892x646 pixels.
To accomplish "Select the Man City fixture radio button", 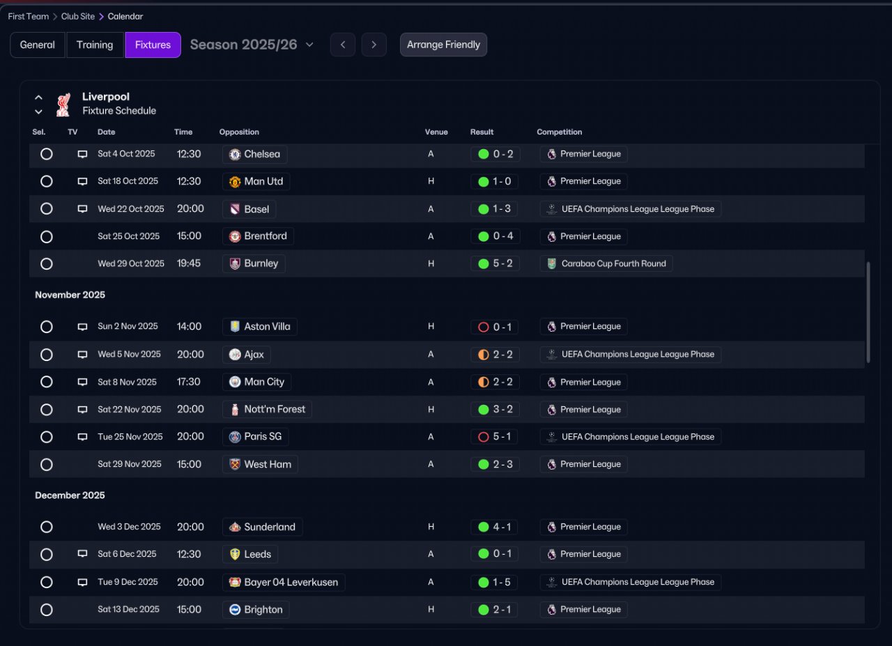I will click(x=47, y=382).
